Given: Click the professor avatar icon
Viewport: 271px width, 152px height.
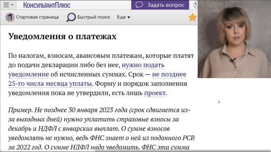Looking at the screenshot, I should point(10,17).
